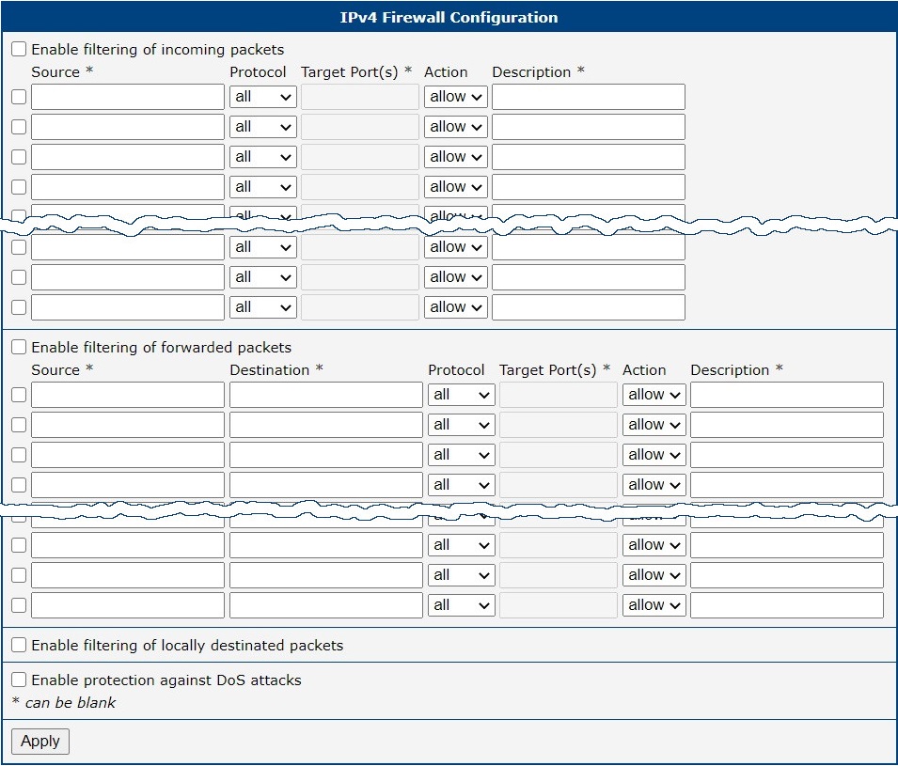Open Action dropdown in second-to-last forwarded rule row

pyautogui.click(x=654, y=575)
